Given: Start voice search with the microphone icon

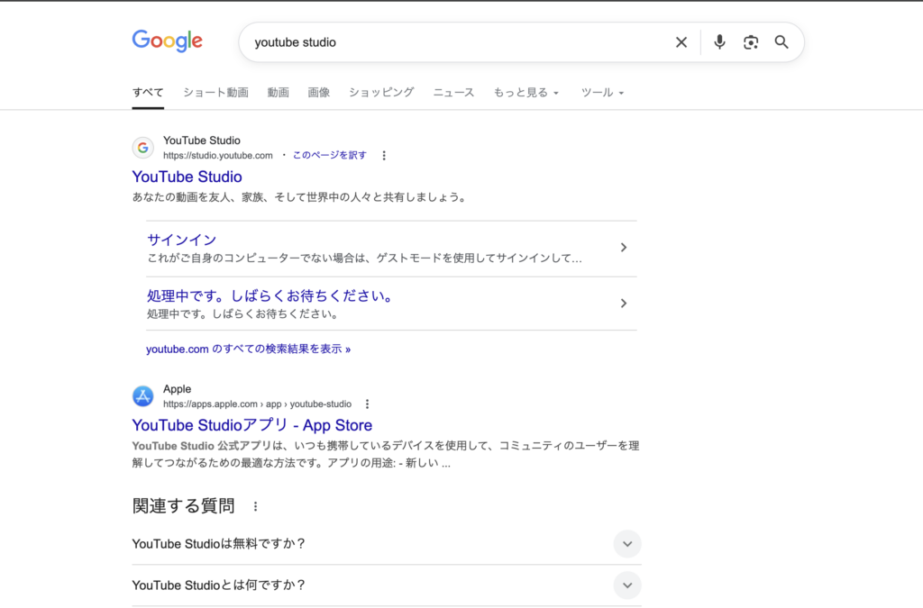Looking at the screenshot, I should (719, 42).
